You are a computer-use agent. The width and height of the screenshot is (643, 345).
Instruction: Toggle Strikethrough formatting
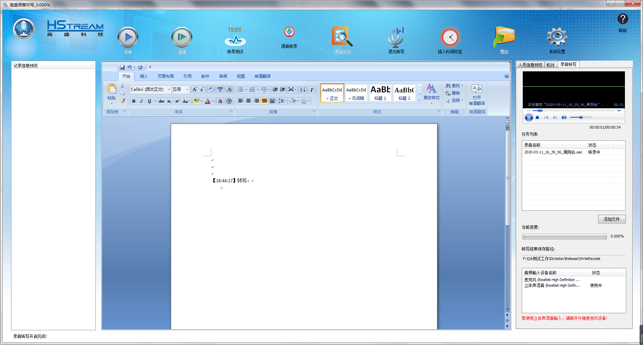(x=161, y=101)
